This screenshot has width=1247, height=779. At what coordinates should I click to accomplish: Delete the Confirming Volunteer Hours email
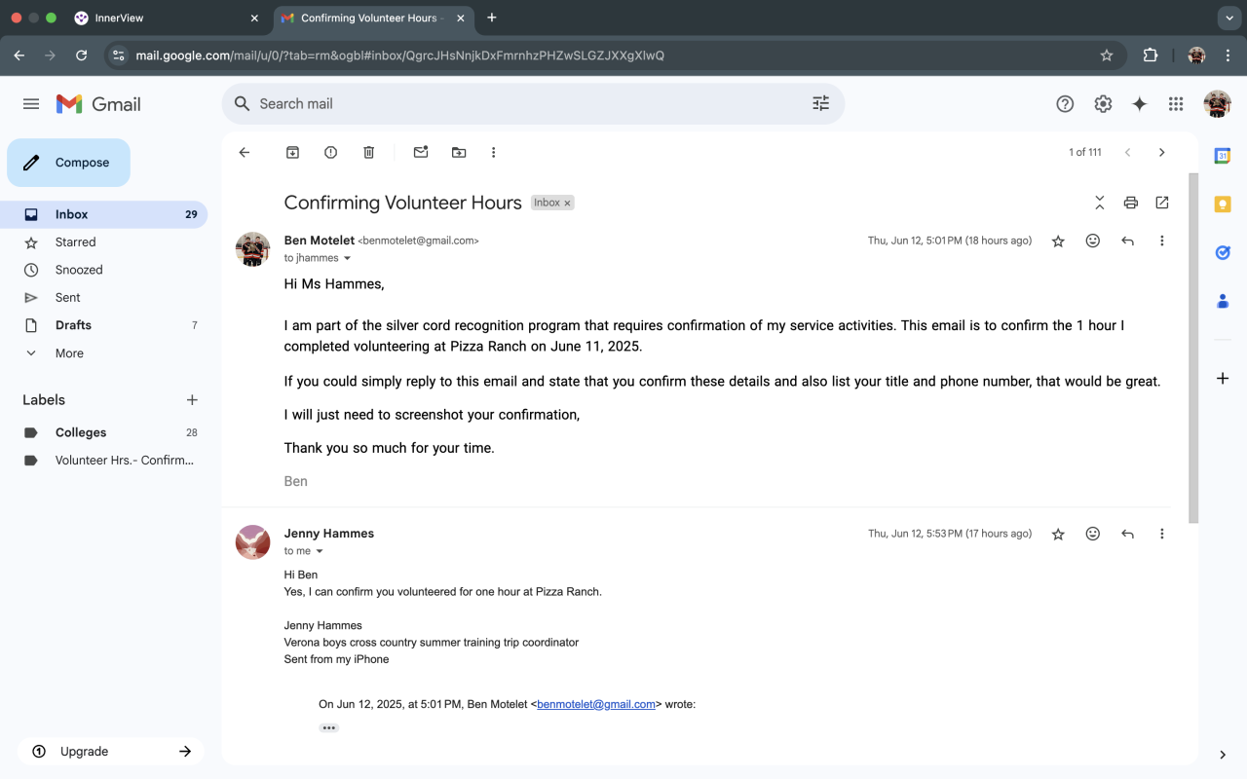point(368,152)
